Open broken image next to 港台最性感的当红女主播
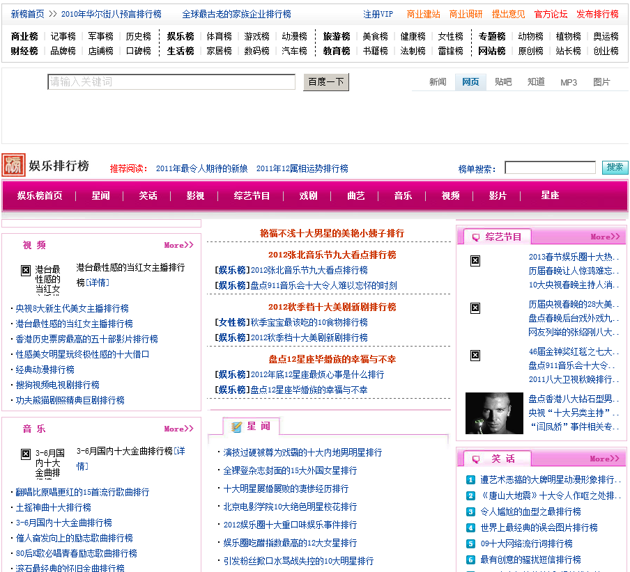 pos(26,271)
